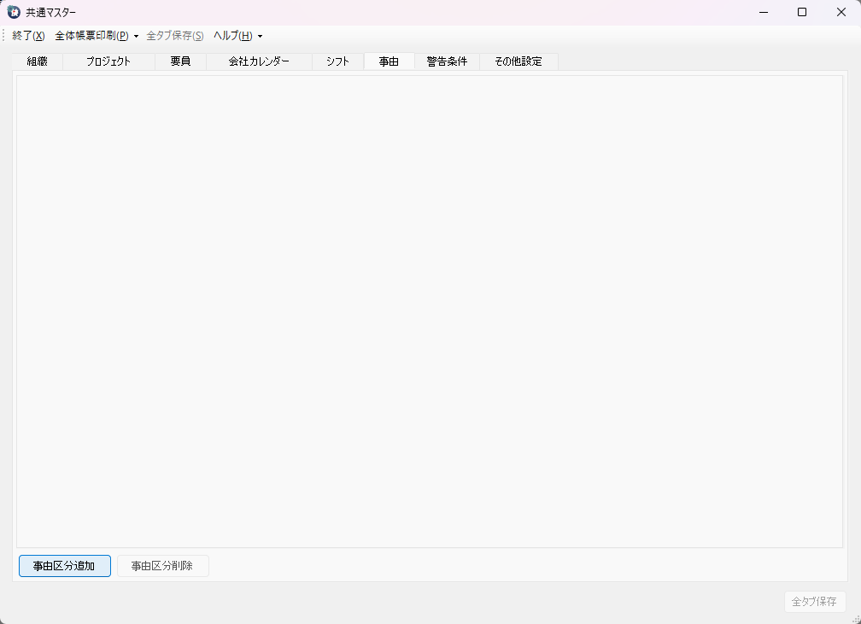Image resolution: width=861 pixels, height=624 pixels.
Task: Minimize the 共通マスター window
Action: point(764,12)
